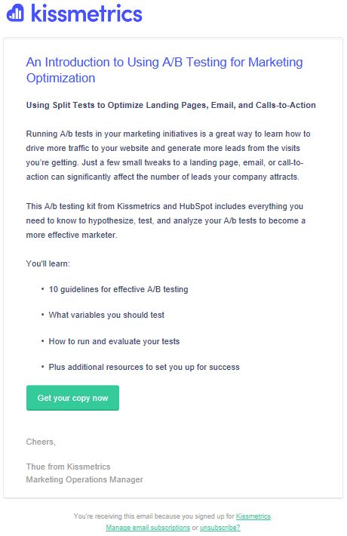Viewport: 347px width, 536px height.
Task: Click Thue from Kissmetrics signature line
Action: click(68, 467)
